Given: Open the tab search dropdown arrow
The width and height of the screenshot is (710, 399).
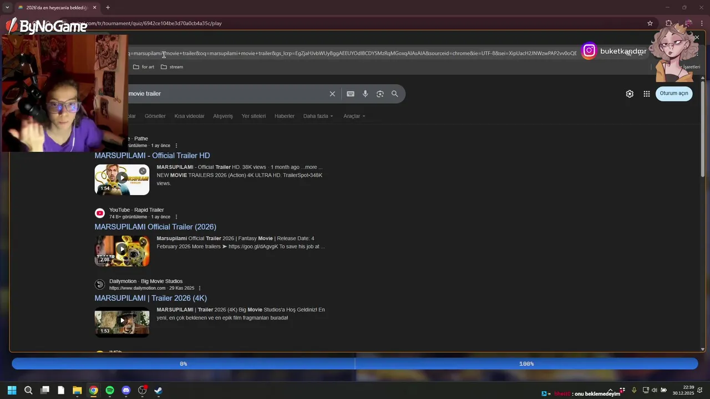Looking at the screenshot, I should [7, 8].
